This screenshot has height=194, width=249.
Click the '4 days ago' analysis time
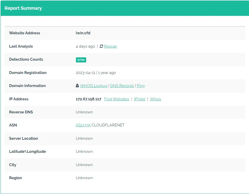(85, 46)
